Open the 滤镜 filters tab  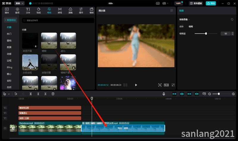point(71,11)
